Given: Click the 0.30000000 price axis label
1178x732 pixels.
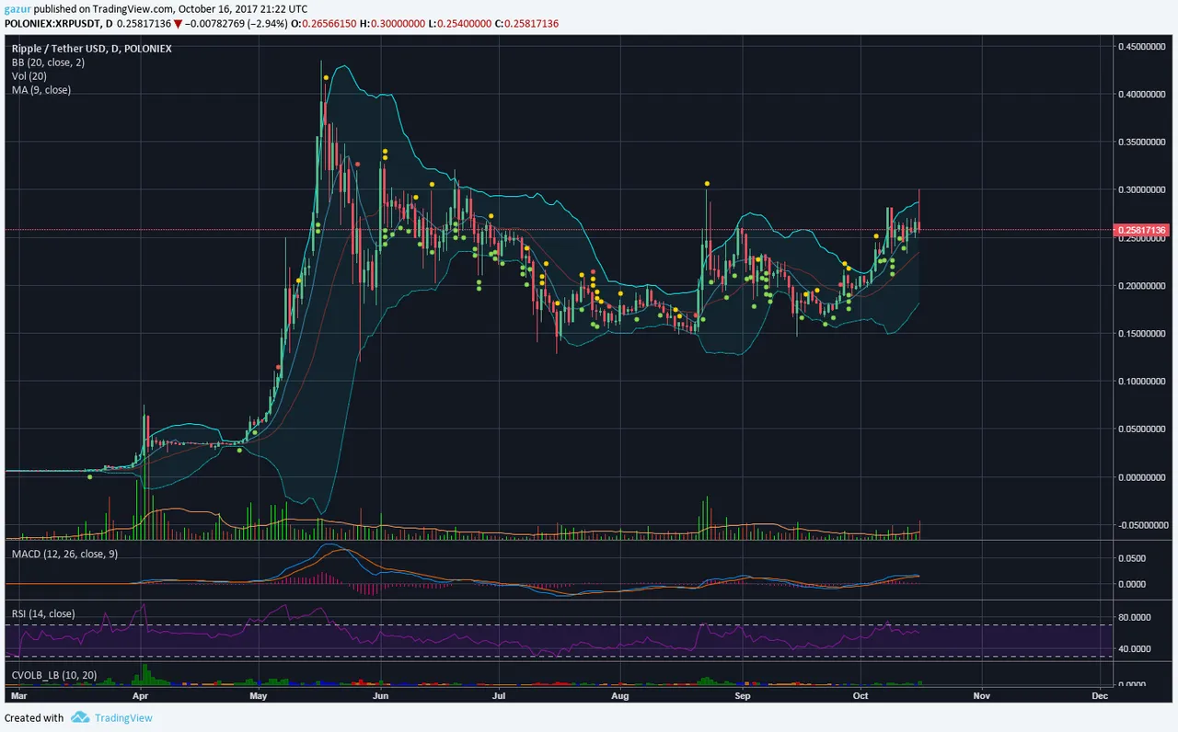Looking at the screenshot, I should [x=1144, y=189].
